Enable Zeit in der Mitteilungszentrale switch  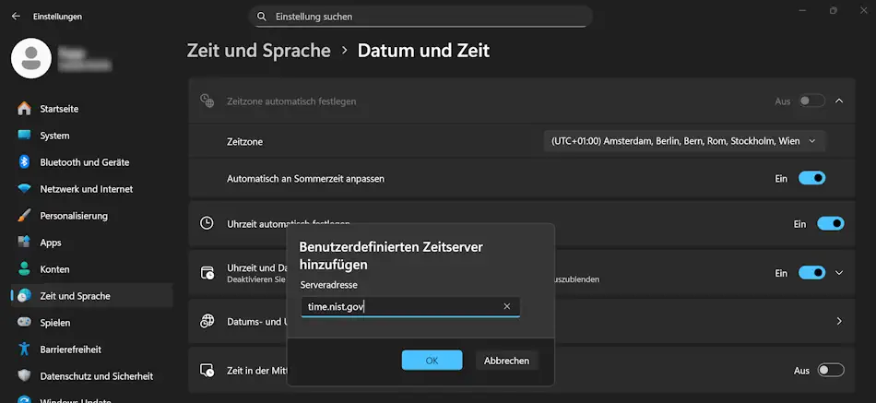(x=831, y=370)
